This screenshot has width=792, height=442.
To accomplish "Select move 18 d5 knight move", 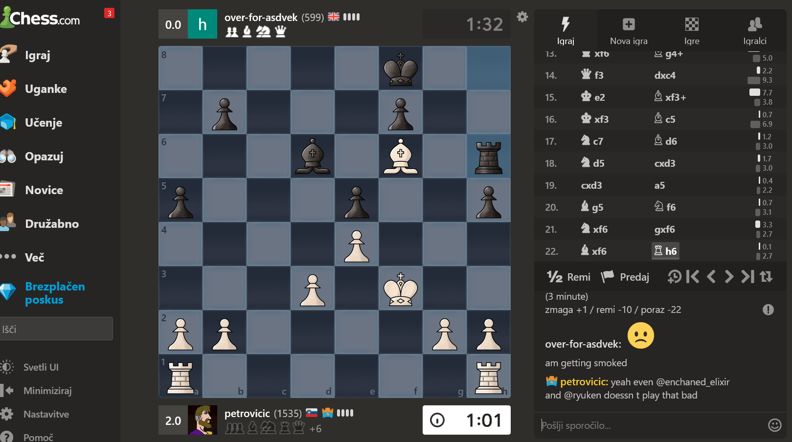I will tap(592, 163).
